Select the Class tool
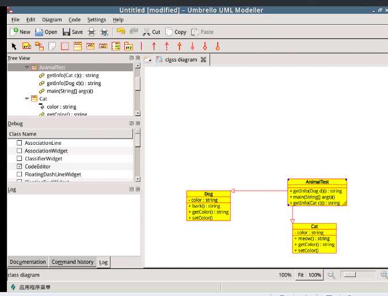Viewport: 388px width, 296px height. [x=78, y=46]
